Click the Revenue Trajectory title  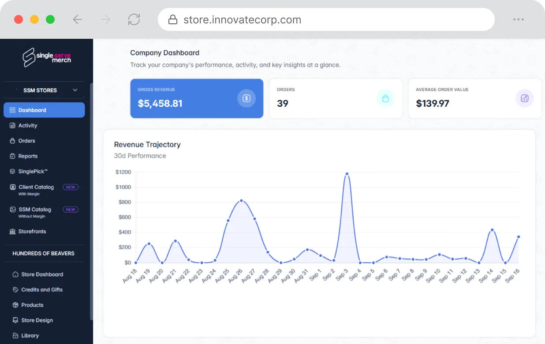(x=147, y=145)
